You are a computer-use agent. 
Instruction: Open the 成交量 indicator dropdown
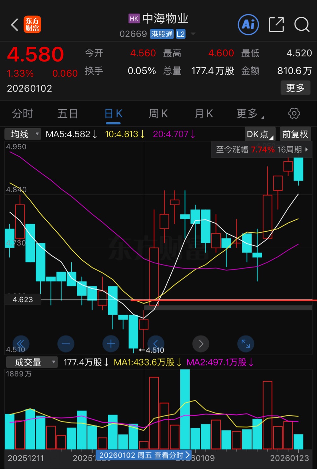click(32, 362)
